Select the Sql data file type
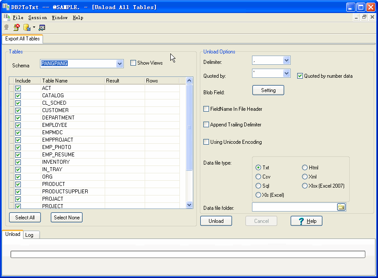Screen dimensions: 378x278 click(x=258, y=185)
